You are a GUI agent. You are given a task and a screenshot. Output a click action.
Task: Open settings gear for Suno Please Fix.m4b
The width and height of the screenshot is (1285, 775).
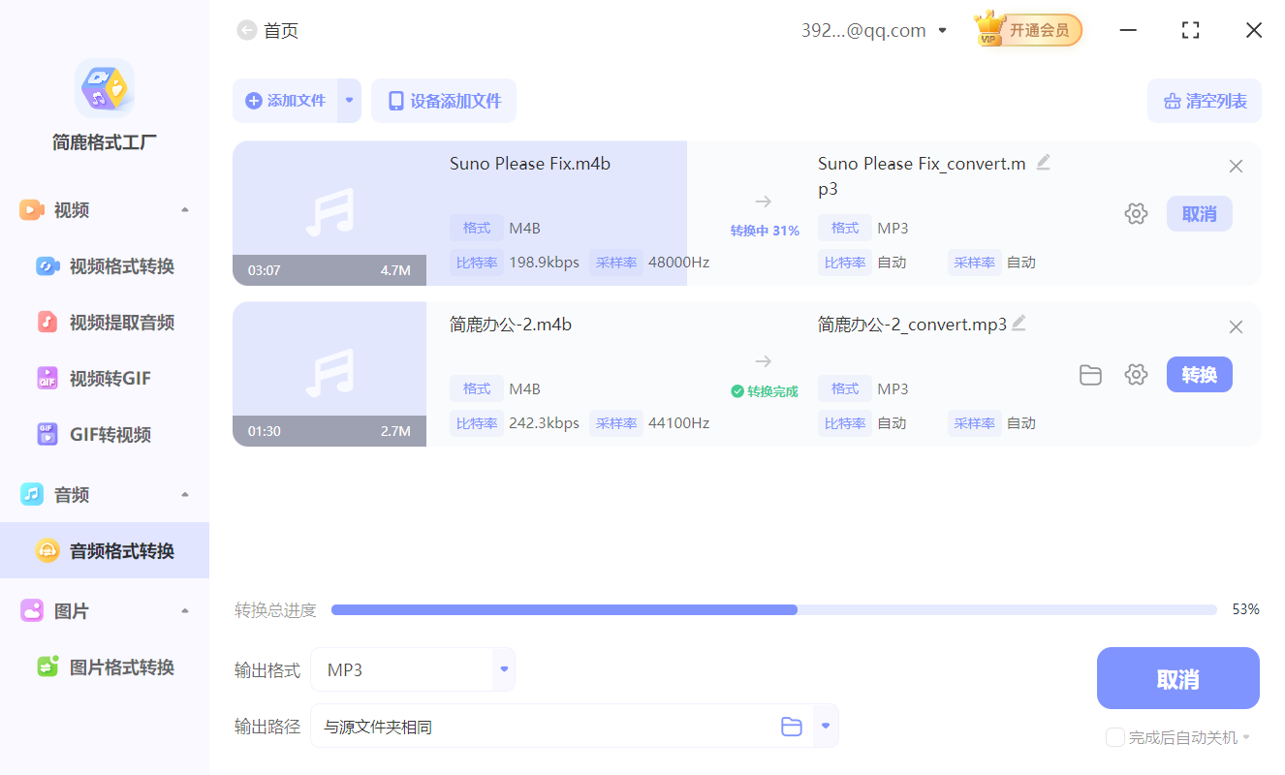1136,213
